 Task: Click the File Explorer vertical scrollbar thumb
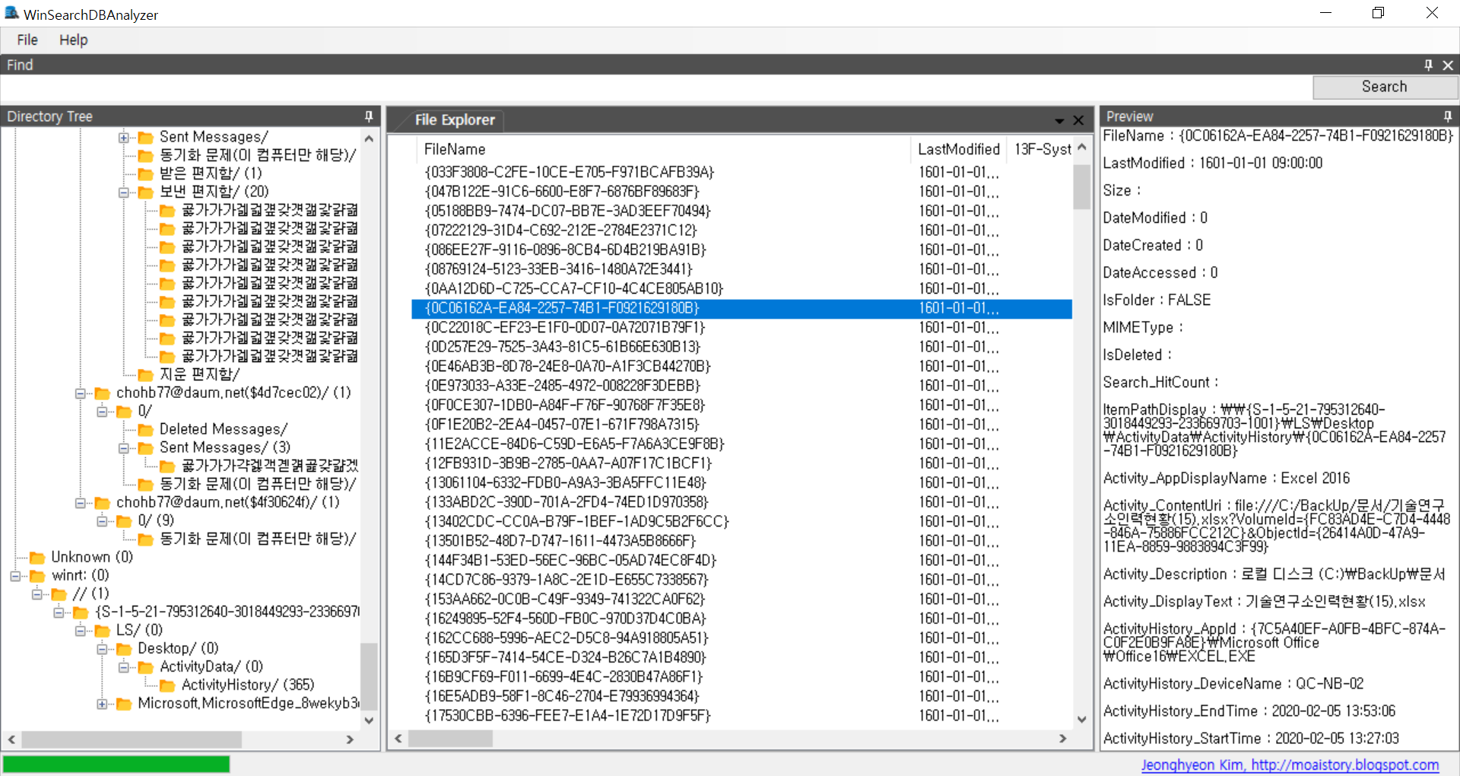(x=1082, y=186)
